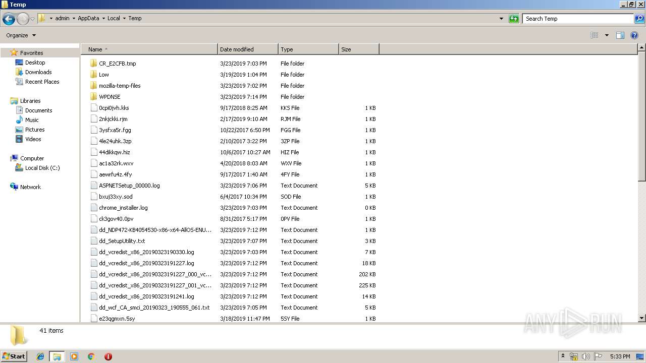Click the search magnifier icon
This screenshot has height=363, width=646.
coord(639,19)
